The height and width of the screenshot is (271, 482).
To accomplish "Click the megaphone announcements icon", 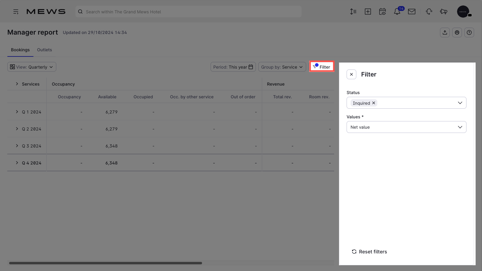I will pyautogui.click(x=443, y=12).
